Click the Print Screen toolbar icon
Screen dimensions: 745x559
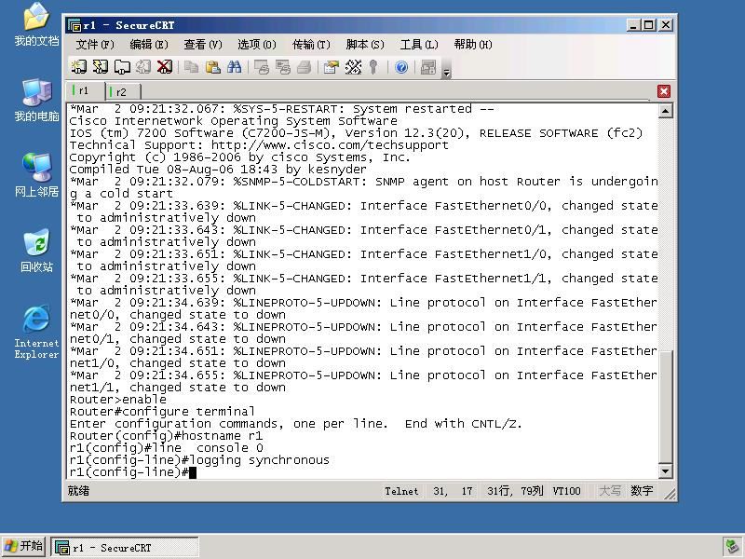tap(262, 67)
